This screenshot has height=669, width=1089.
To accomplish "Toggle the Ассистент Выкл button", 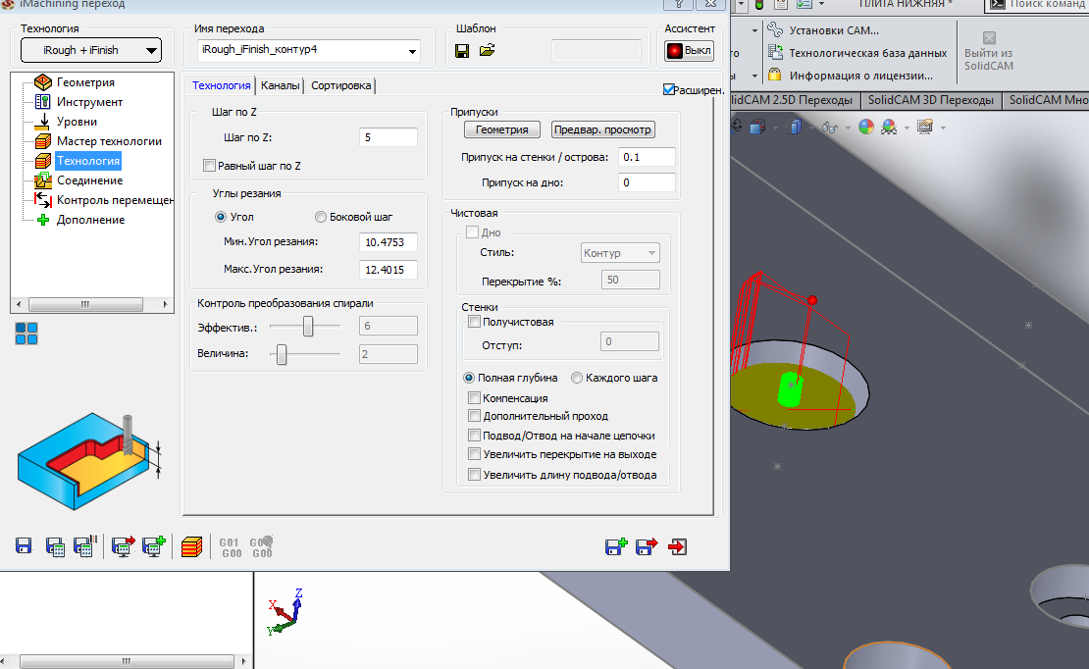I will pos(689,51).
